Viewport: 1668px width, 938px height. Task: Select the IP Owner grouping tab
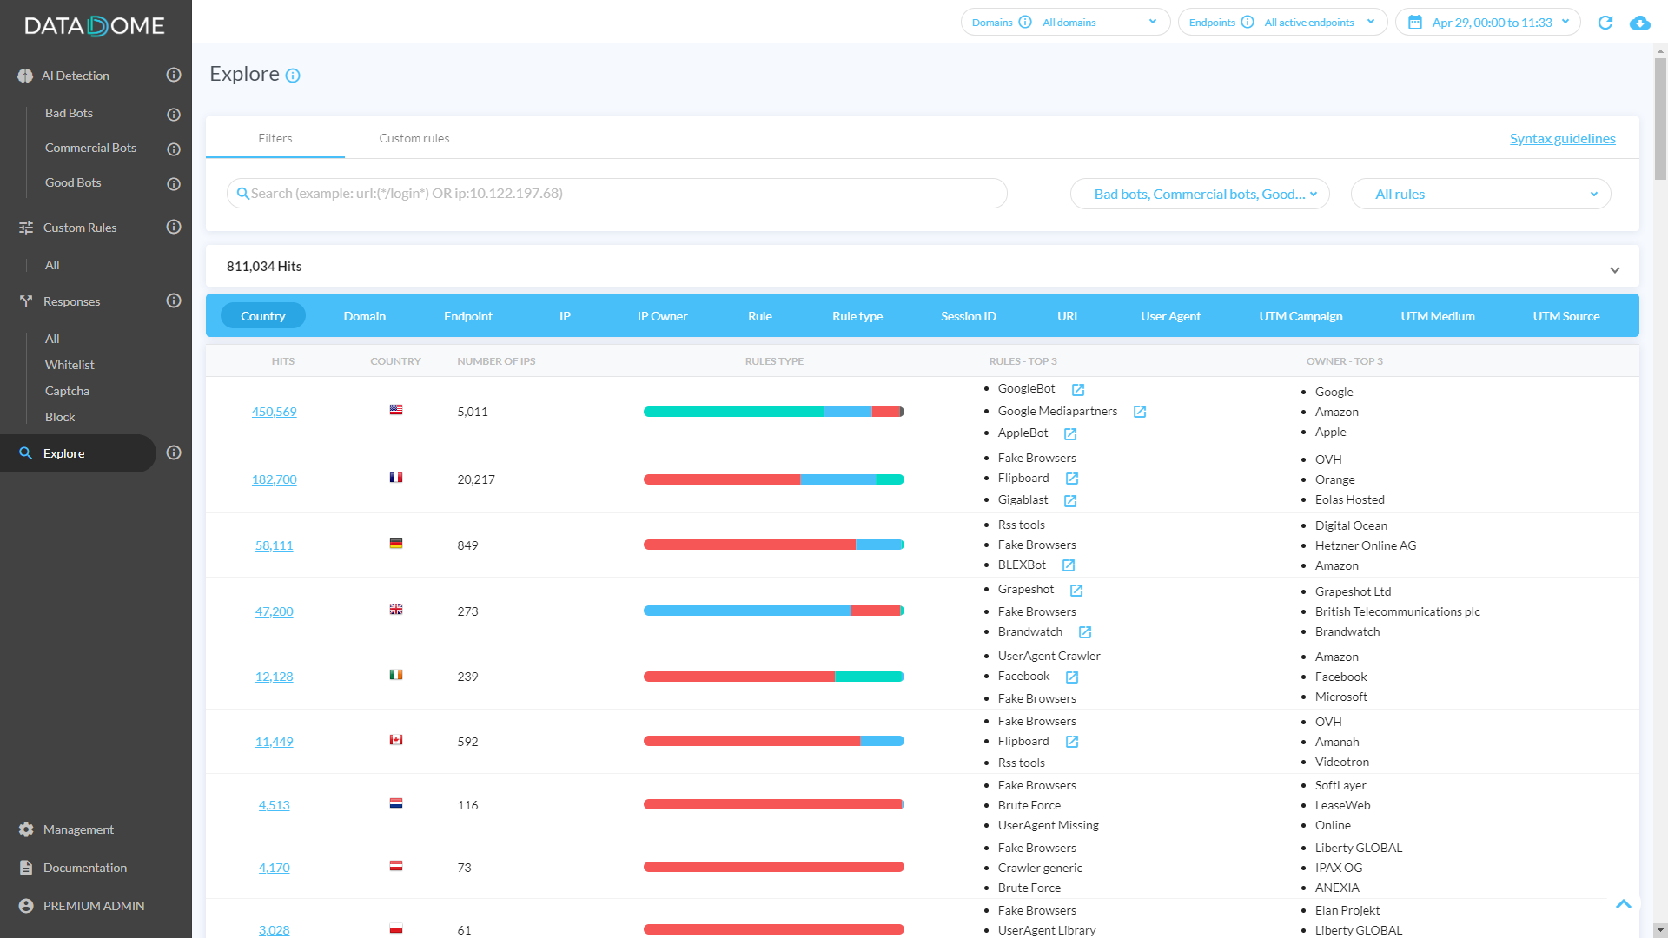coord(662,316)
